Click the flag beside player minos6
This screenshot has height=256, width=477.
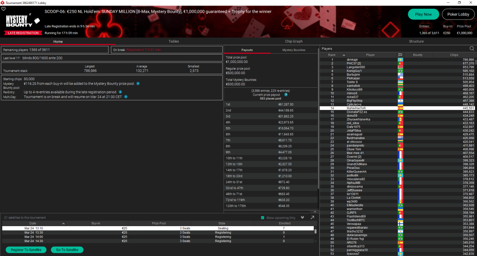400,93
